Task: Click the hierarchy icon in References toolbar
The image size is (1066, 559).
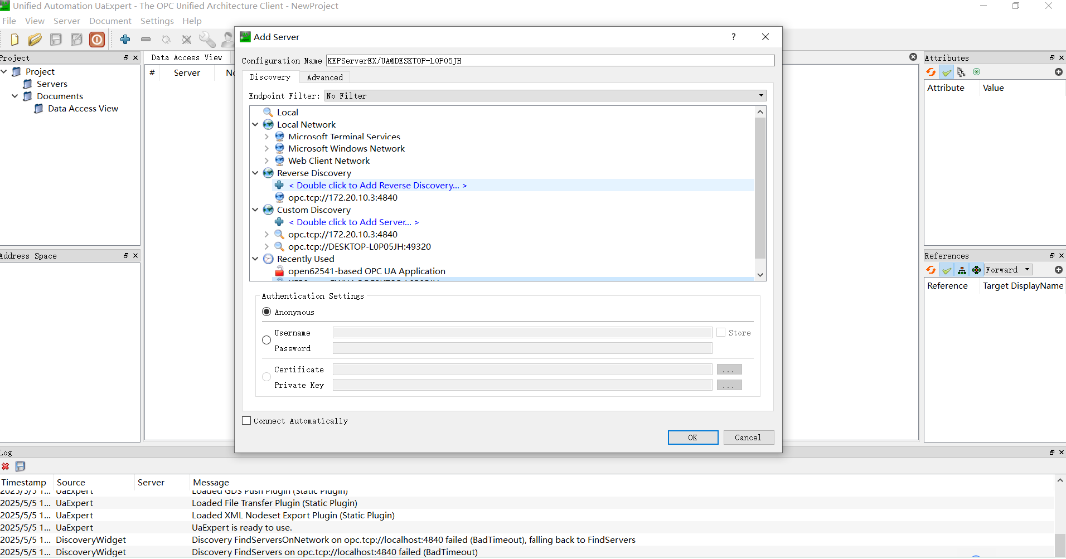Action: [962, 270]
